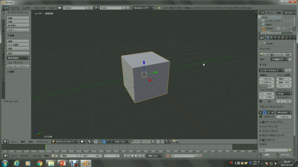Viewport: 298px width, 167px height.
Task: Click insert keyframe key icon
Action: point(197,156)
